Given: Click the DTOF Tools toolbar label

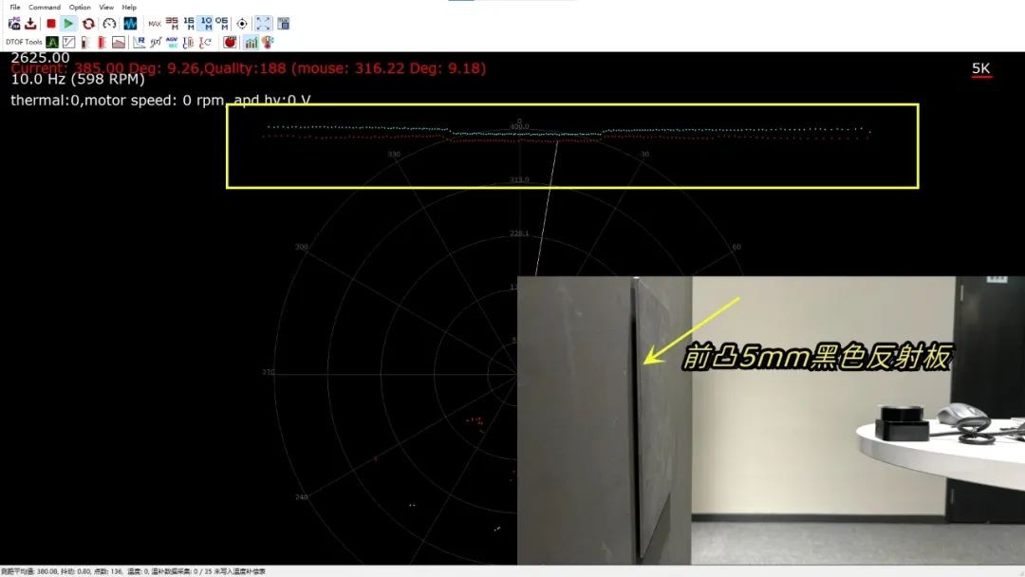Looking at the screenshot, I should pos(24,43).
